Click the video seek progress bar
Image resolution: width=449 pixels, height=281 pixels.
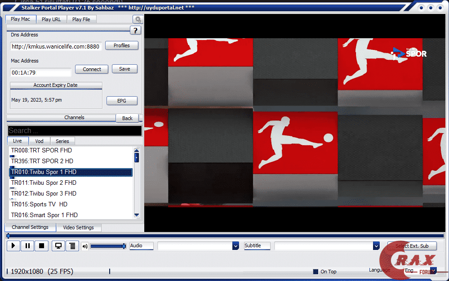225,236
